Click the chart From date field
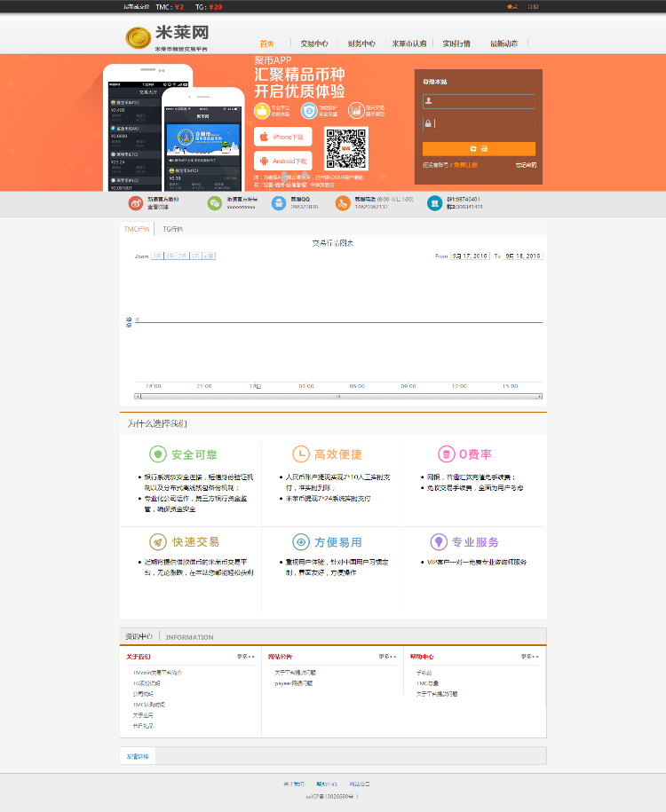 click(470, 256)
